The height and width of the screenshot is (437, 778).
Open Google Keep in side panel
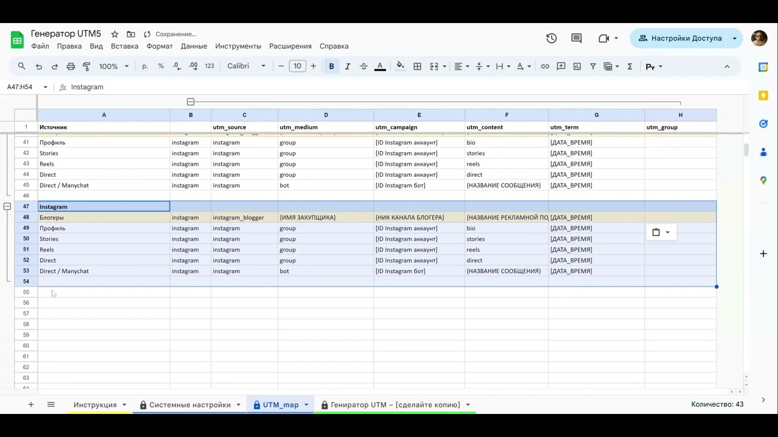pyautogui.click(x=763, y=95)
